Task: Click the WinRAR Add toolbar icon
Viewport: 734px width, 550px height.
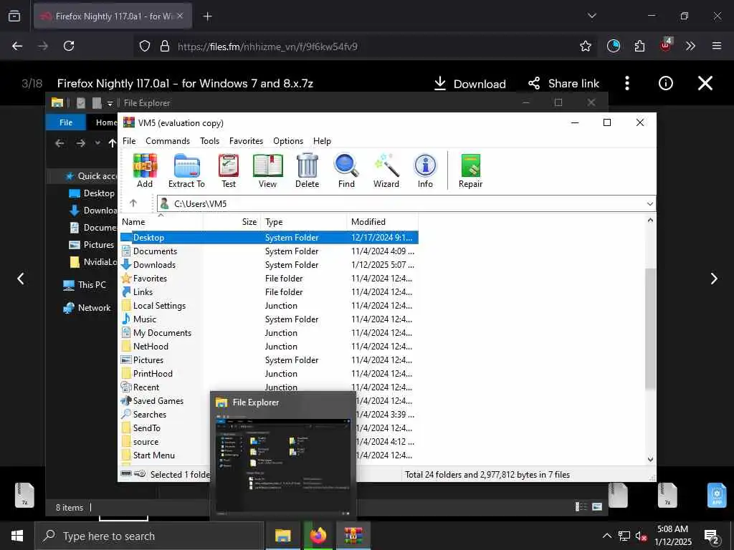Action: pos(145,170)
